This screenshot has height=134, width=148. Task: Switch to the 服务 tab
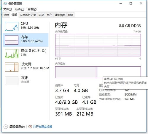click(x=71, y=15)
